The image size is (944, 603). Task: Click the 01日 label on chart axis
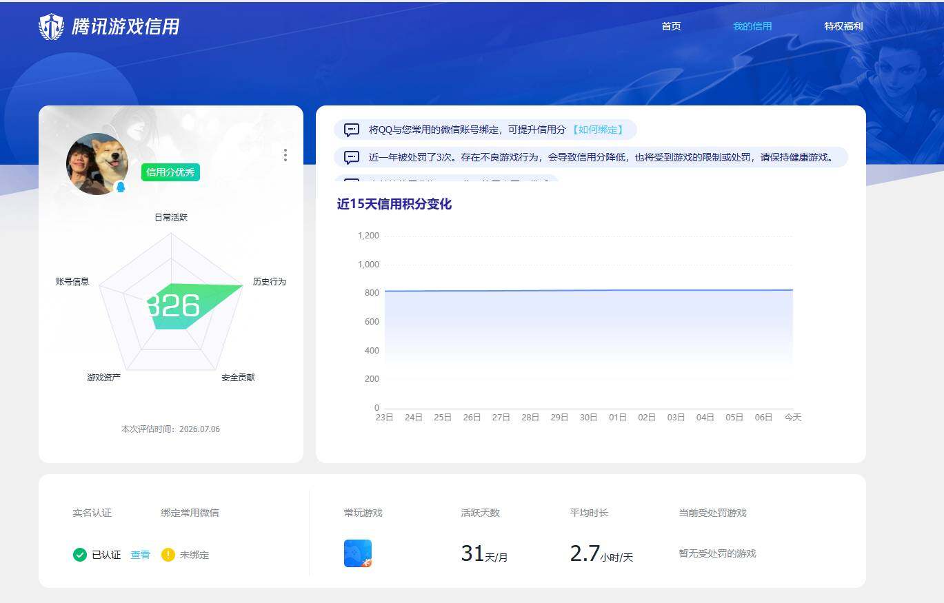[618, 418]
